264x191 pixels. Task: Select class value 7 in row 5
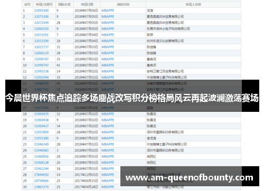[x=58, y=35]
